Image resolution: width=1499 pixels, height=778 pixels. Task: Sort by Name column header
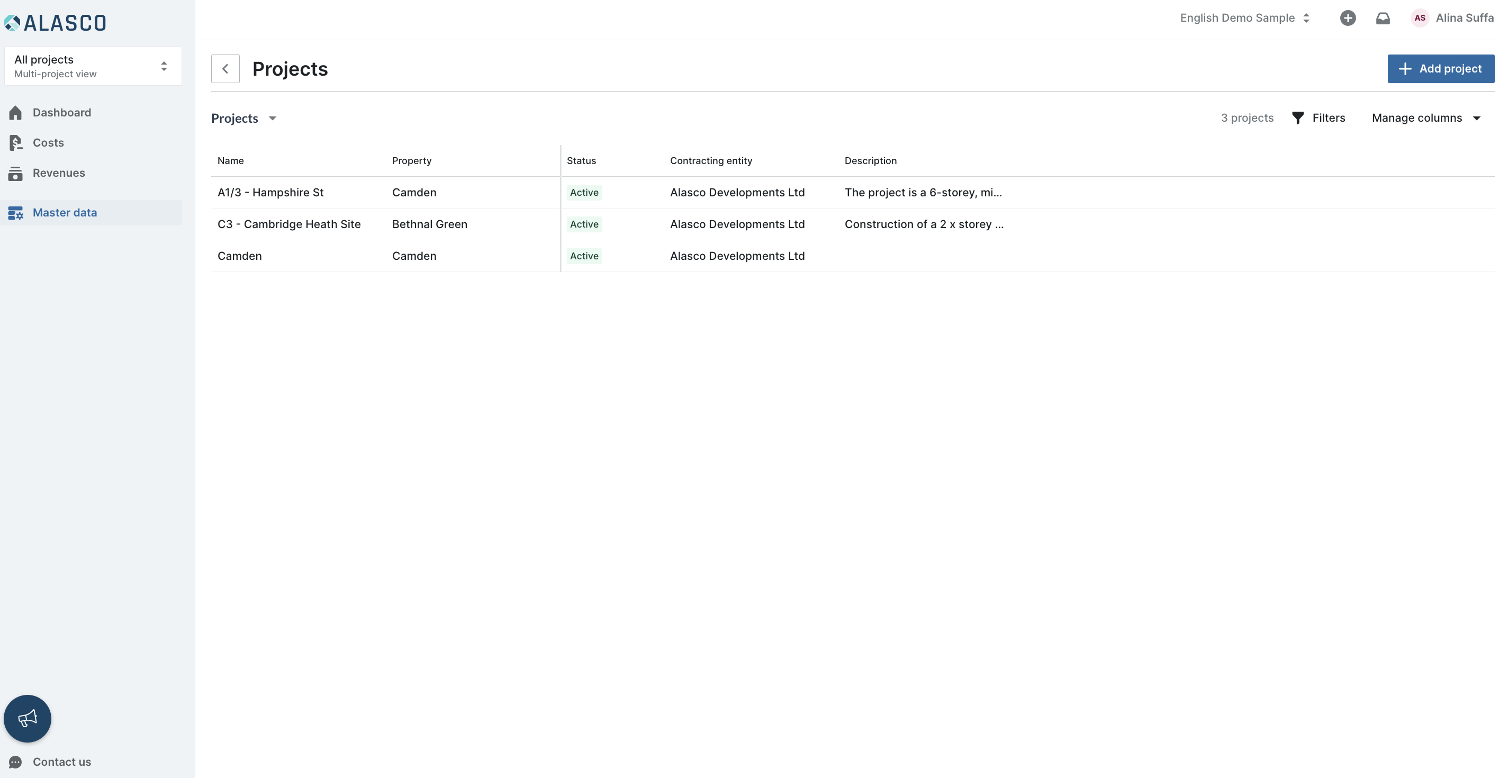(230, 160)
